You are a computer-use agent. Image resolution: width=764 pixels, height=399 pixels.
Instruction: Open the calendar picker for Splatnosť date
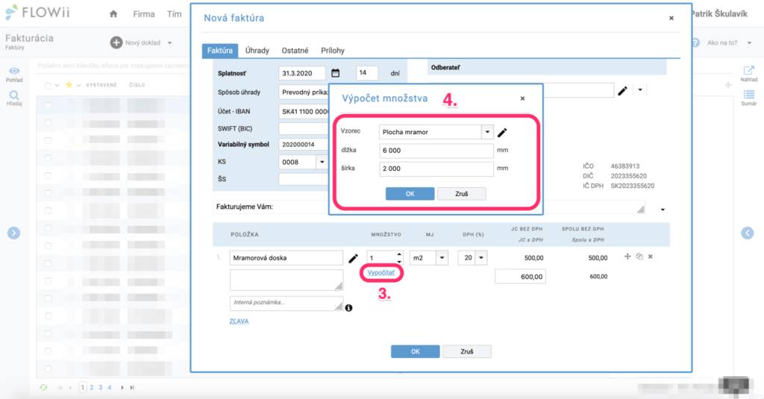point(335,73)
